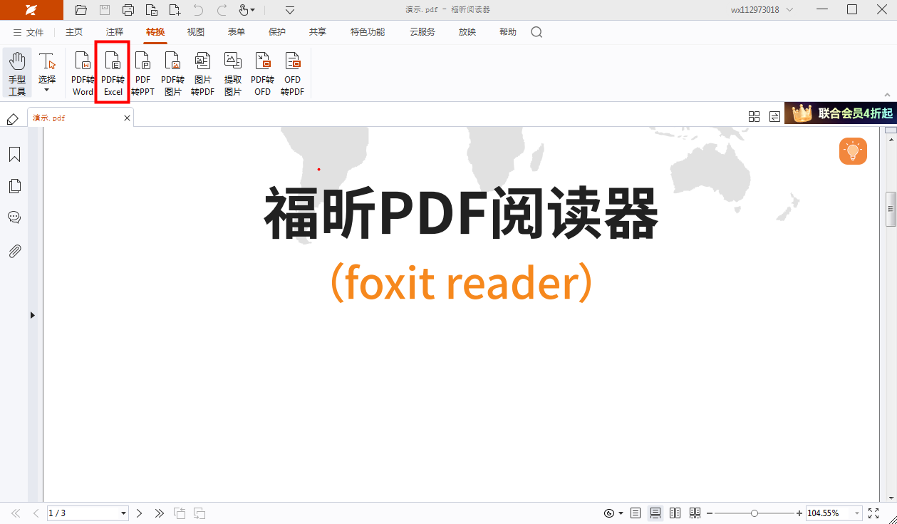Switch to two-page facing view

(x=675, y=513)
